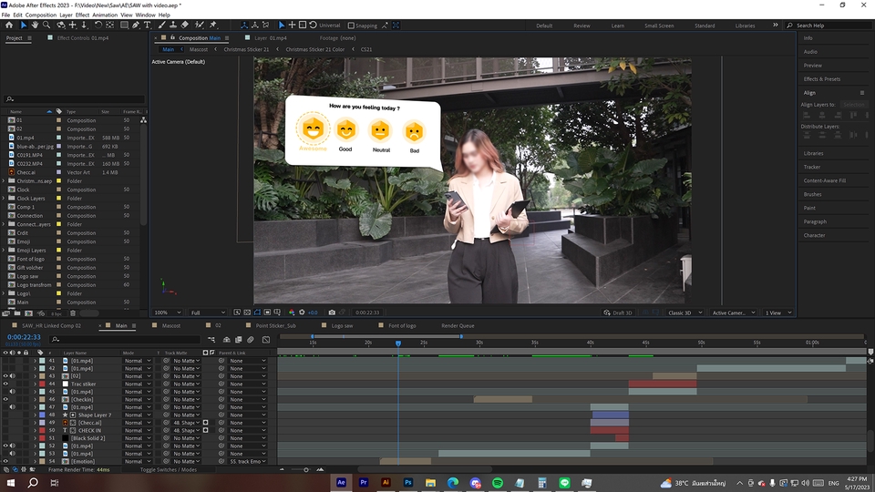The width and height of the screenshot is (875, 492).
Task: Toggle the Snapping checkbox
Action: (351, 26)
